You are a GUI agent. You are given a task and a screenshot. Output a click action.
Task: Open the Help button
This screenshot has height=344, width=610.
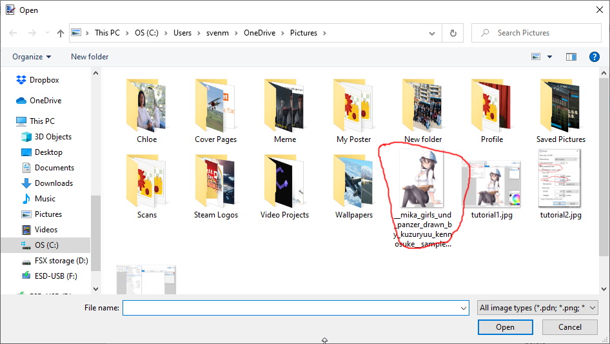[594, 57]
